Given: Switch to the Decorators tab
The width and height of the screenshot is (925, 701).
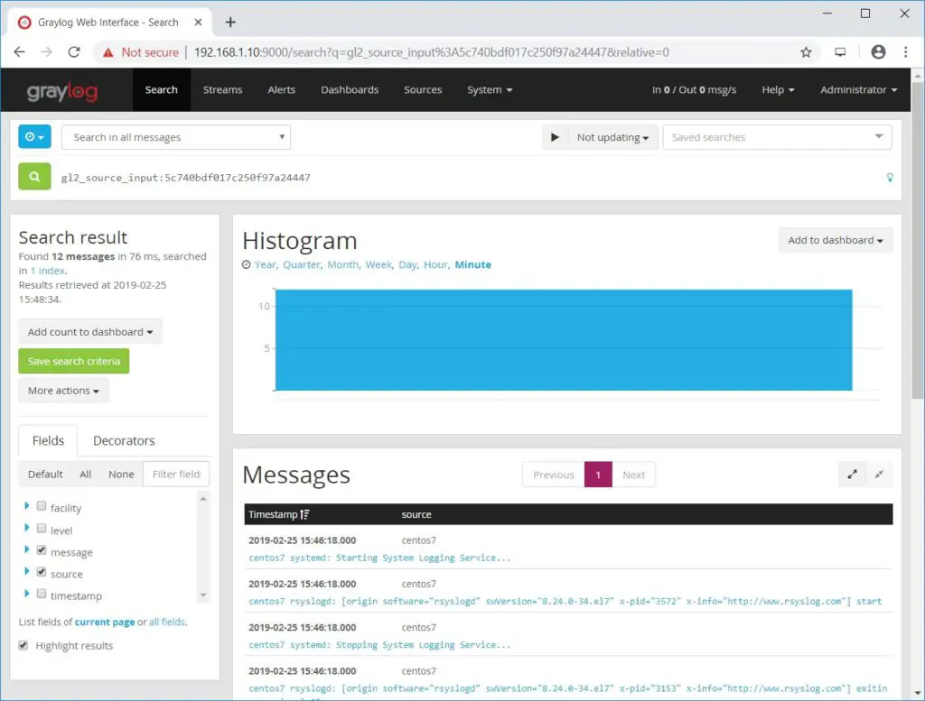Looking at the screenshot, I should tap(124, 440).
